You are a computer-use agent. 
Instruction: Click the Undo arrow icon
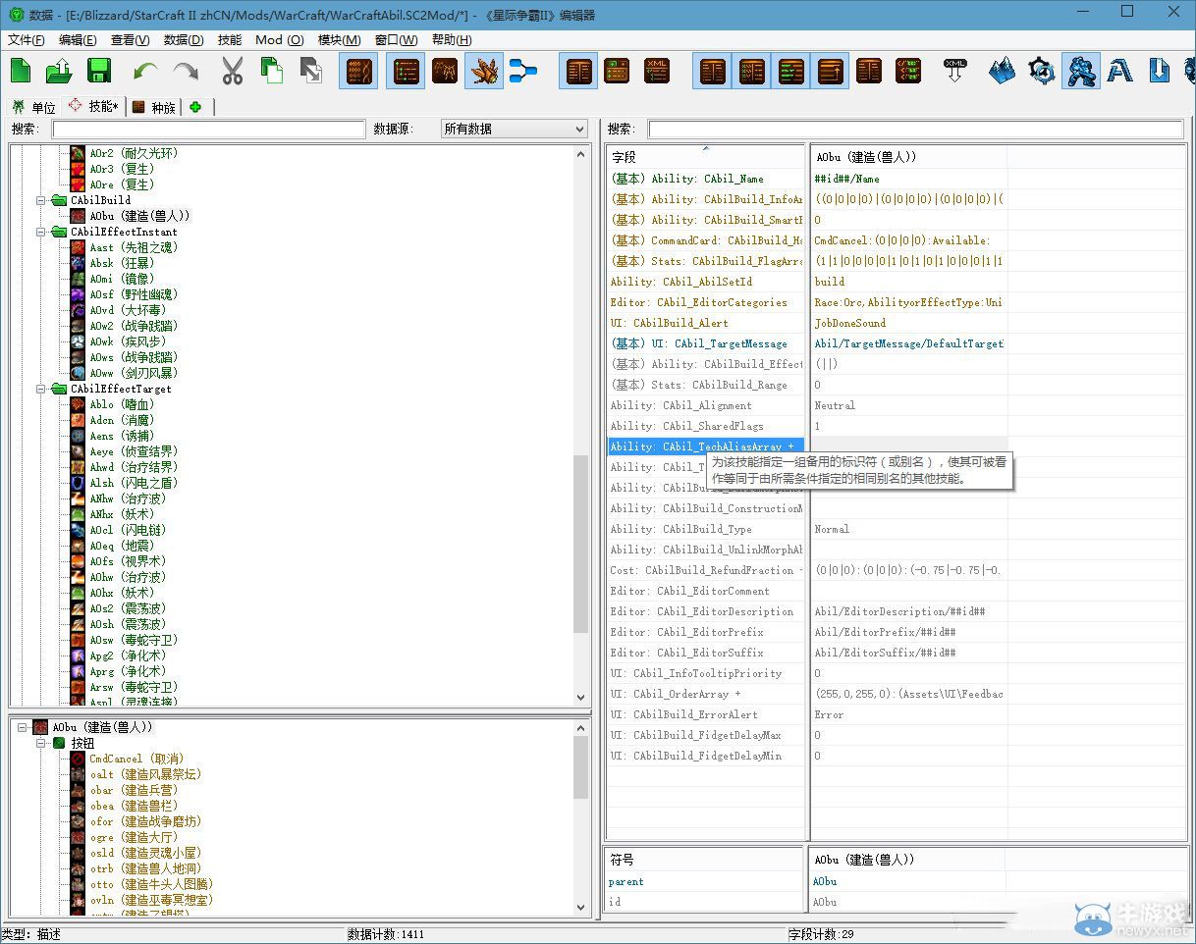[x=145, y=71]
